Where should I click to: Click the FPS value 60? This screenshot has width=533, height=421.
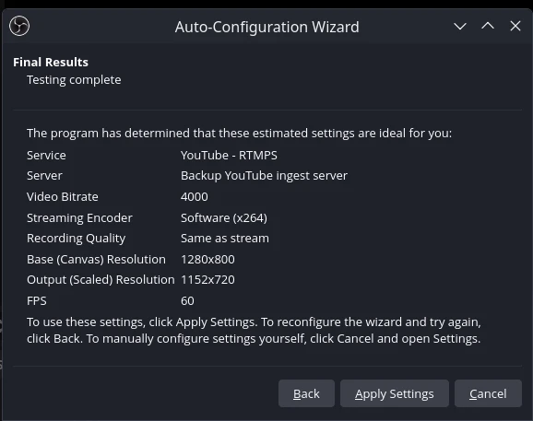187,301
